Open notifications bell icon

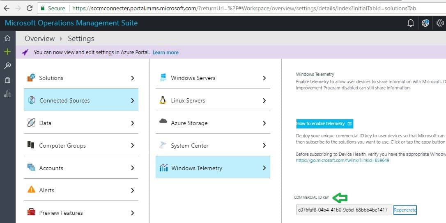click(x=410, y=23)
